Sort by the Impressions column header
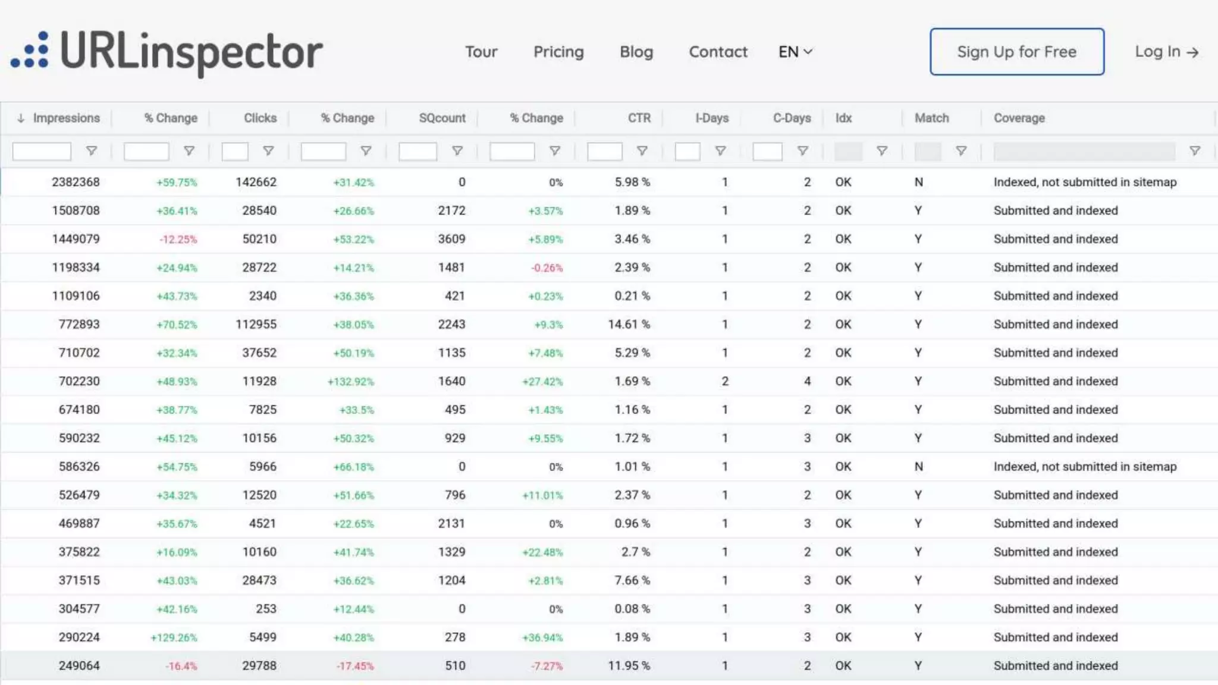Viewport: 1218px width, 685px height. pyautogui.click(x=66, y=118)
